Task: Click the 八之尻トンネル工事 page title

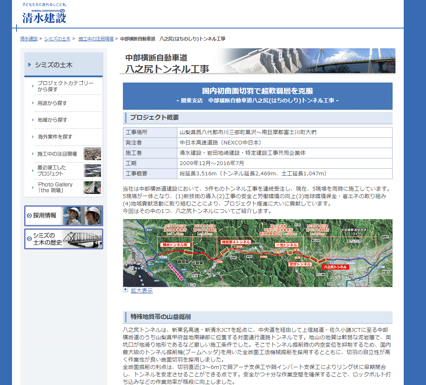Action: pyautogui.click(x=167, y=69)
